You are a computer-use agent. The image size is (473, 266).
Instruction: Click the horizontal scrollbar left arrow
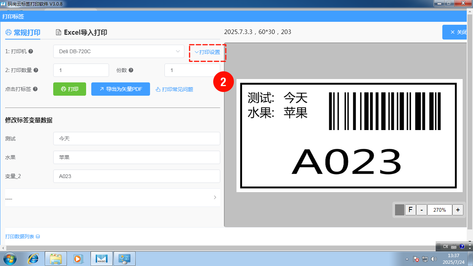(x=3, y=248)
